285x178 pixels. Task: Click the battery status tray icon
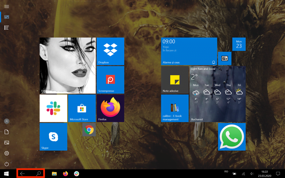(x=234, y=174)
